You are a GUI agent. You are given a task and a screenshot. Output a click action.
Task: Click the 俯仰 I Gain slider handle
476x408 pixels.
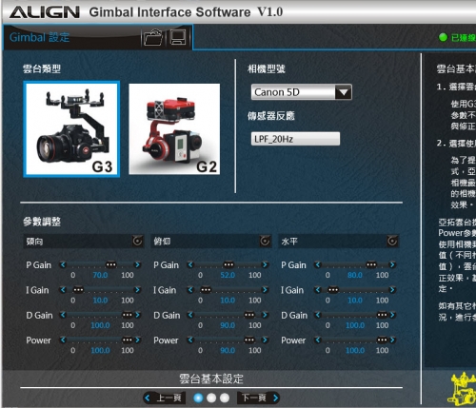pos(206,290)
